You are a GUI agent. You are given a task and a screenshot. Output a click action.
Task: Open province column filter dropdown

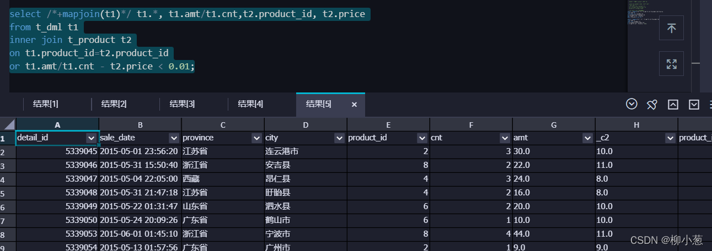[x=256, y=138]
